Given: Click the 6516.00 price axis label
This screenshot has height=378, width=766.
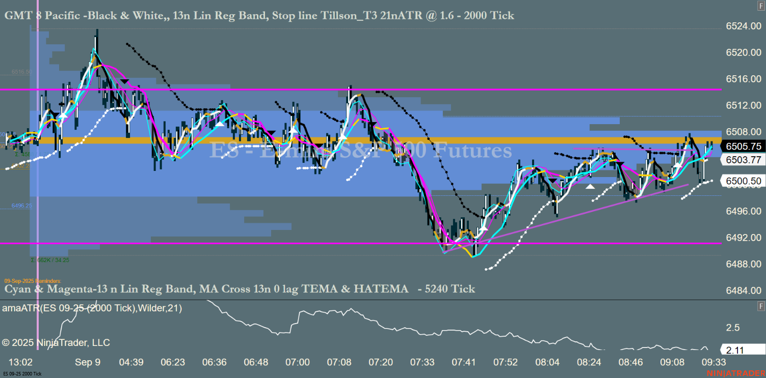Looking at the screenshot, I should pos(744,79).
